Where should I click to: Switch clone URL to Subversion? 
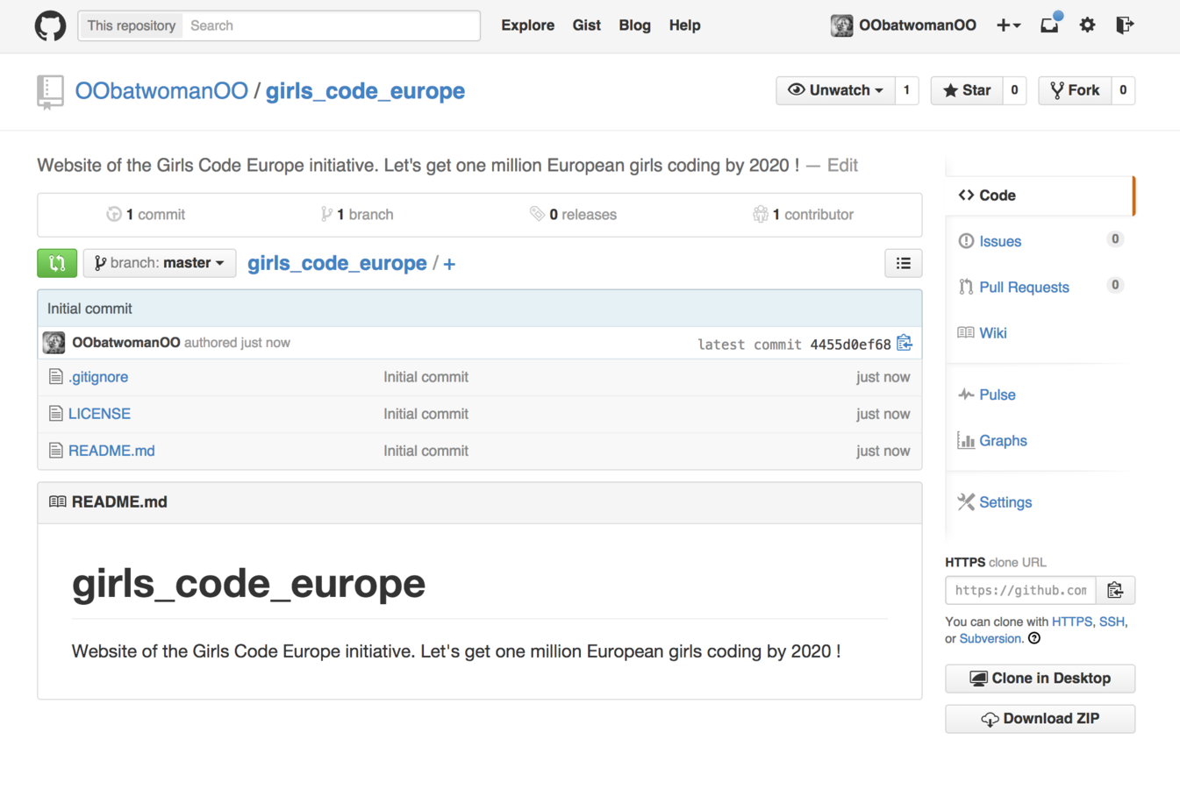pyautogui.click(x=990, y=638)
